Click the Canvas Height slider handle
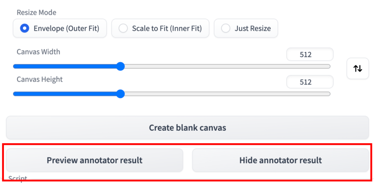The image size is (374, 183). [121, 94]
